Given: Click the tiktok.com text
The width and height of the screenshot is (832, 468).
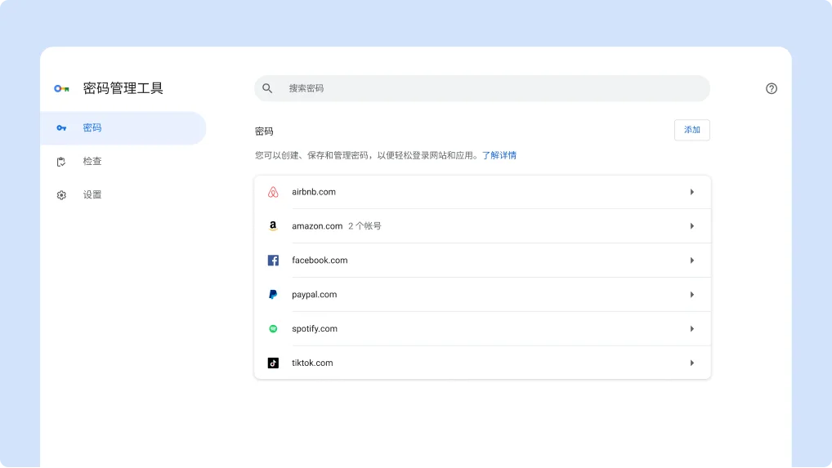Looking at the screenshot, I should point(312,363).
